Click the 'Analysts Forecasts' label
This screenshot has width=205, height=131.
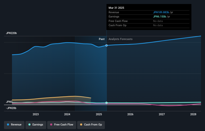click(121, 39)
